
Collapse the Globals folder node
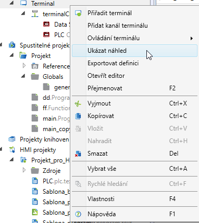pos(23,76)
